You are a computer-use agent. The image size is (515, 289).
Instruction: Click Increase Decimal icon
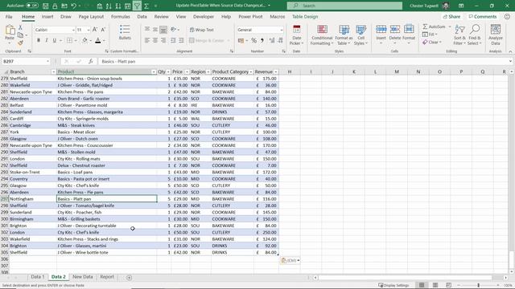coord(272,40)
